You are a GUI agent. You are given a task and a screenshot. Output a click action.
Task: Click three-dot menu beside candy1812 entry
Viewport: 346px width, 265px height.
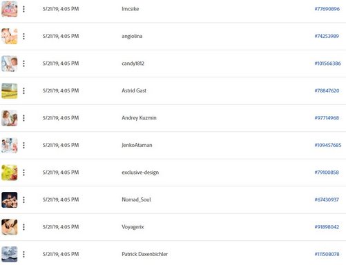pos(23,63)
